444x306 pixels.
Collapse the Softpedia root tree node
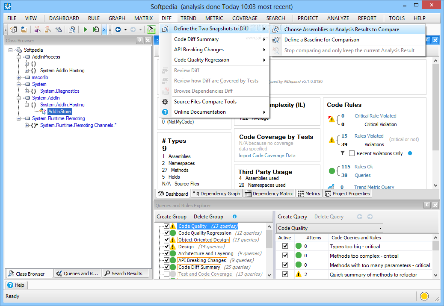coord(10,50)
